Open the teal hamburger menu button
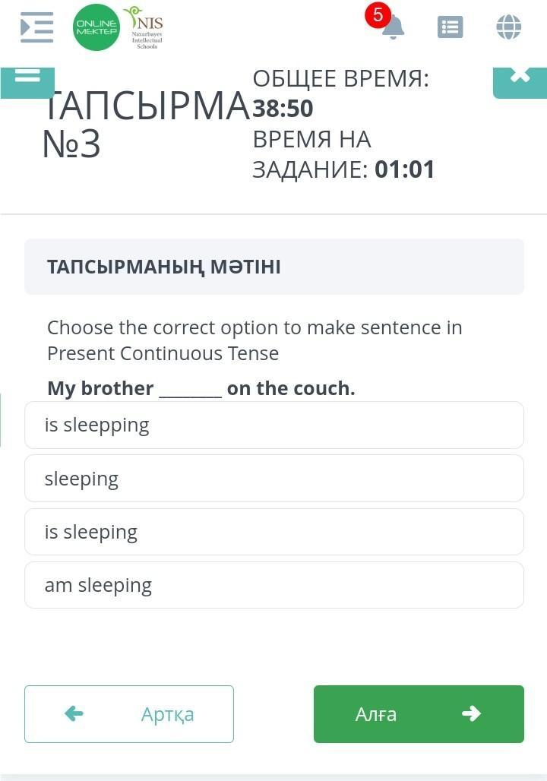 (27, 81)
